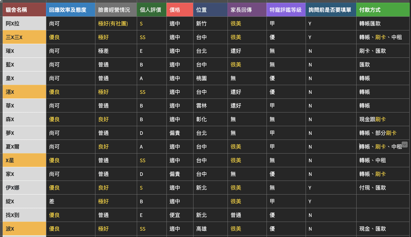Screen dimensions: 411x237
Task: Select the payment cell 轉帳、部分刷卡
Action: pos(384,133)
